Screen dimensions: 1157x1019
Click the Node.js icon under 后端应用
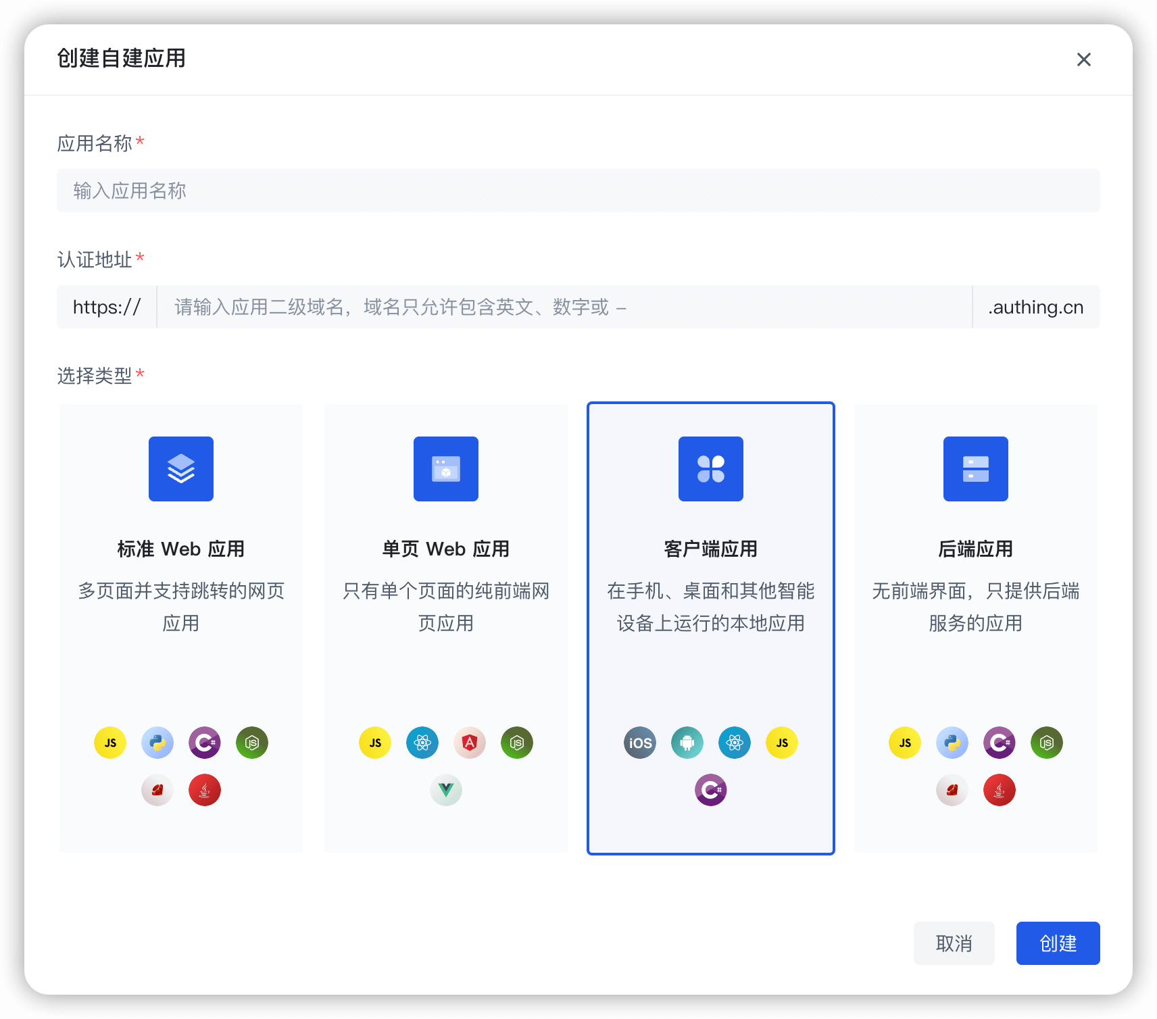[x=1046, y=743]
